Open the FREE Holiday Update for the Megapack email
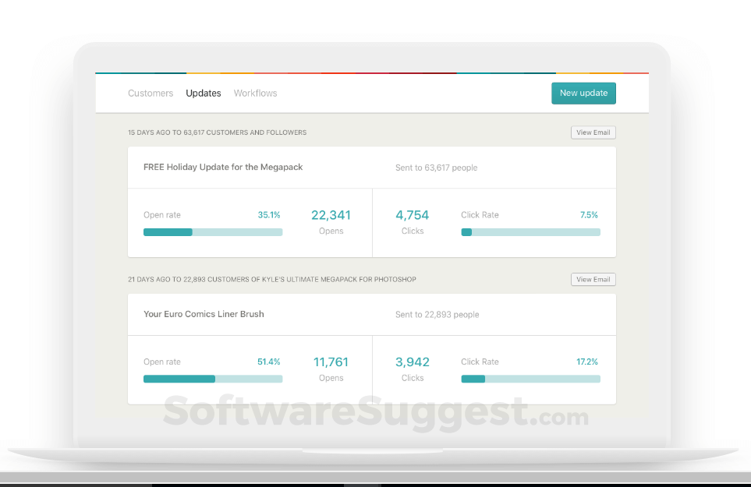The width and height of the screenshot is (751, 487). (221, 167)
